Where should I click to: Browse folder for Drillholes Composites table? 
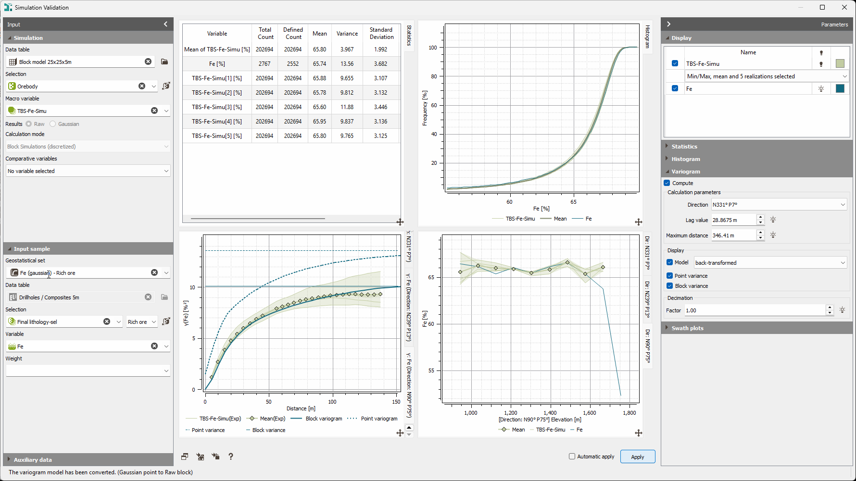pyautogui.click(x=164, y=297)
